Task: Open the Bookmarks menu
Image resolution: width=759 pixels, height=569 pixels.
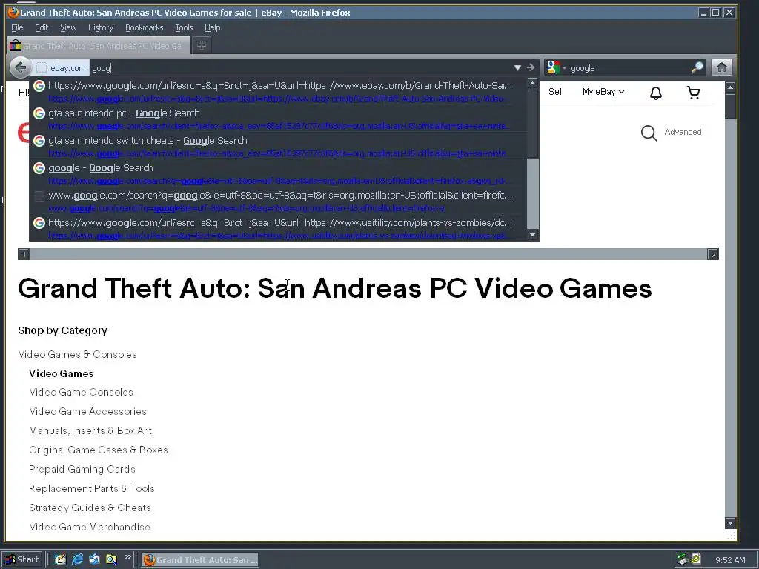Action: (145, 27)
